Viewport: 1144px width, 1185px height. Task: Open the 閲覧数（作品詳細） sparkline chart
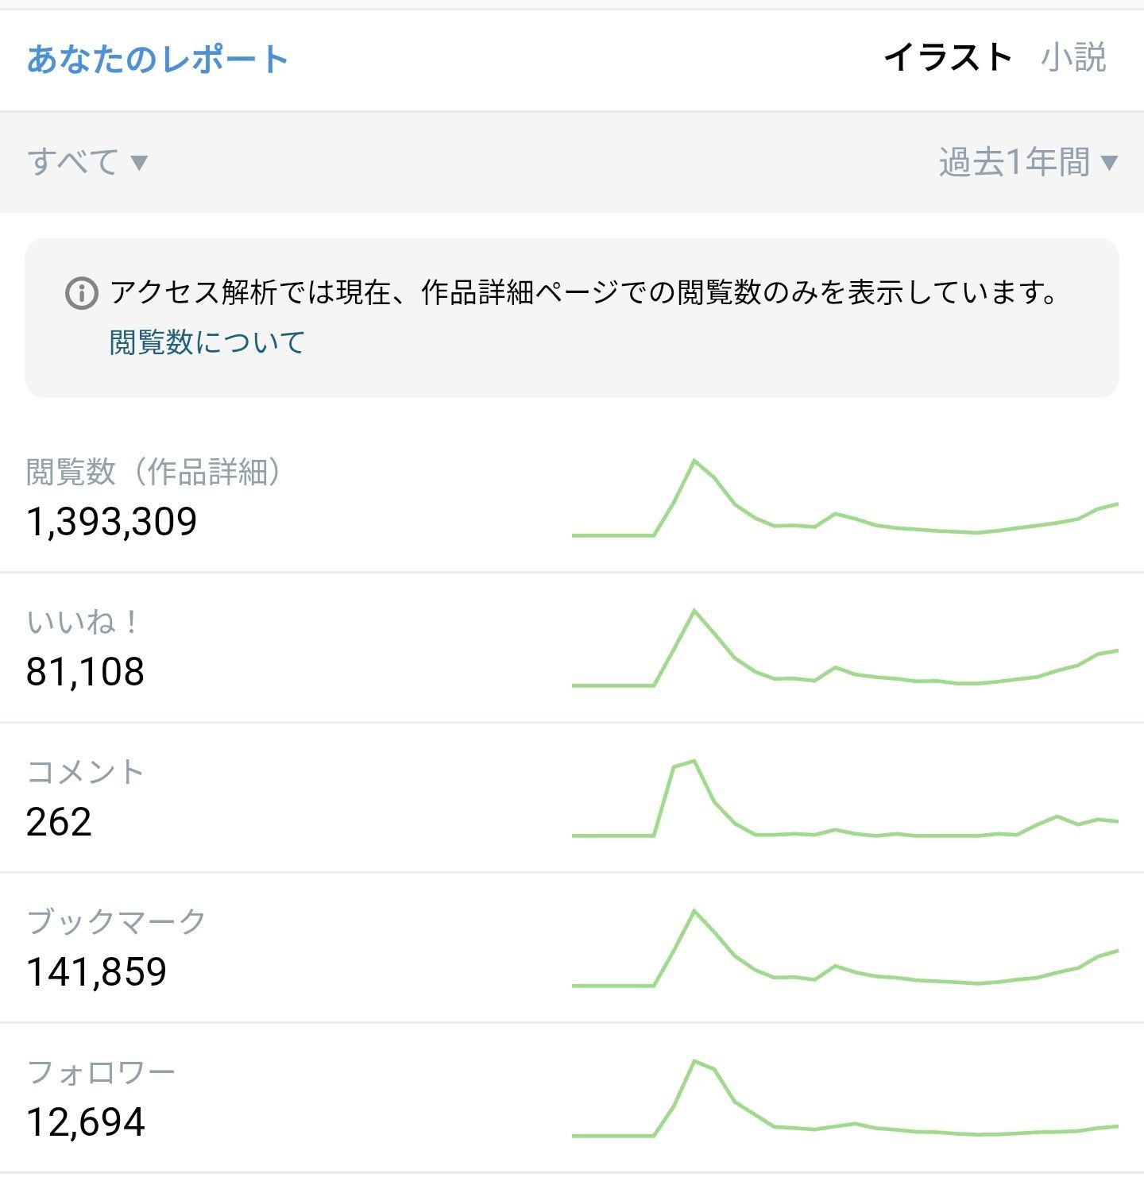(845, 498)
